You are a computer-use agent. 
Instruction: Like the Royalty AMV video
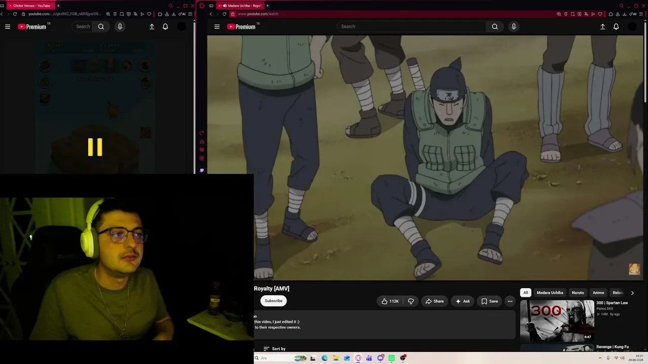pos(390,301)
